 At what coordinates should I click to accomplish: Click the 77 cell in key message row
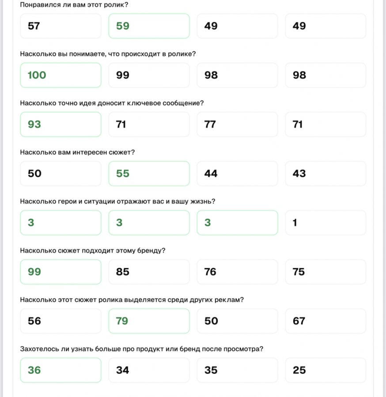coord(237,124)
